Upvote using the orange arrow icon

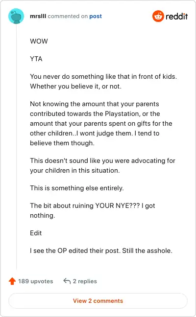[x=12, y=281]
